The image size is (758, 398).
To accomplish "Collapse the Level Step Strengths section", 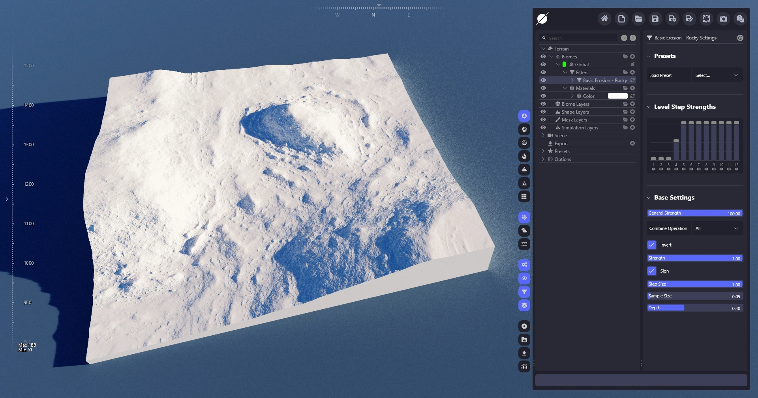I will click(649, 107).
